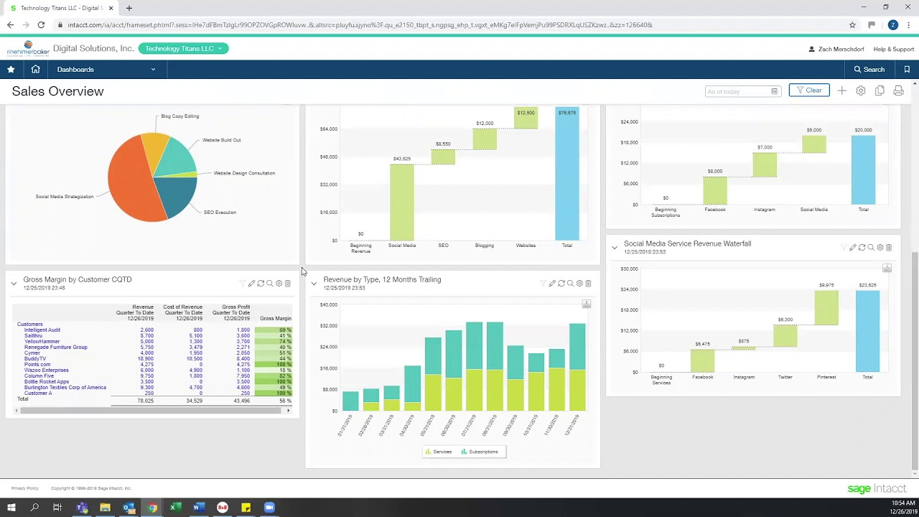Open the Dashboards menu dropdown
Screen dimensions: 919x517
pyautogui.click(x=105, y=69)
